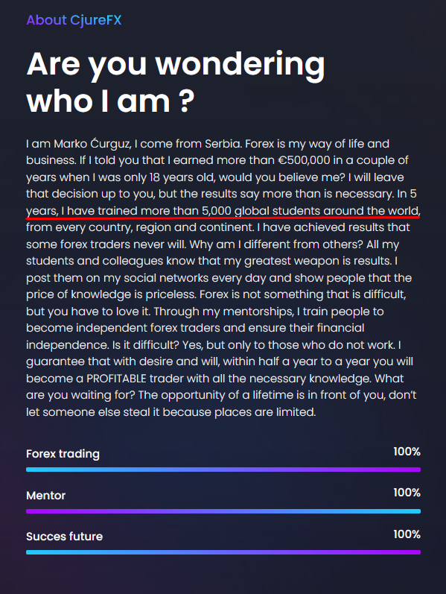Click the About CjureFX heading
The image size is (446, 594).
click(74, 19)
